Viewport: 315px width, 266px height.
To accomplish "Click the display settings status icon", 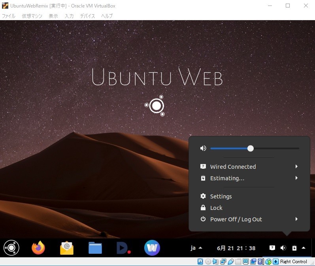I will [x=245, y=261].
